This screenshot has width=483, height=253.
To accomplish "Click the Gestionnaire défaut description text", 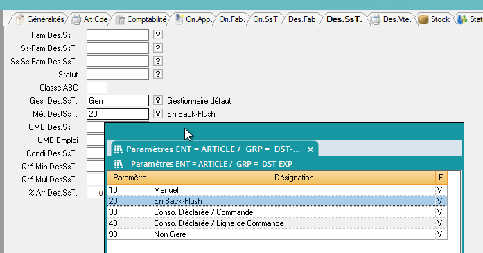I will click(x=199, y=101).
